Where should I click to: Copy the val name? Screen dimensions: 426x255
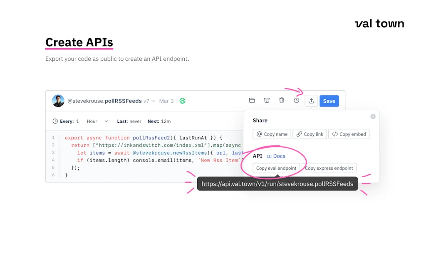tap(272, 134)
